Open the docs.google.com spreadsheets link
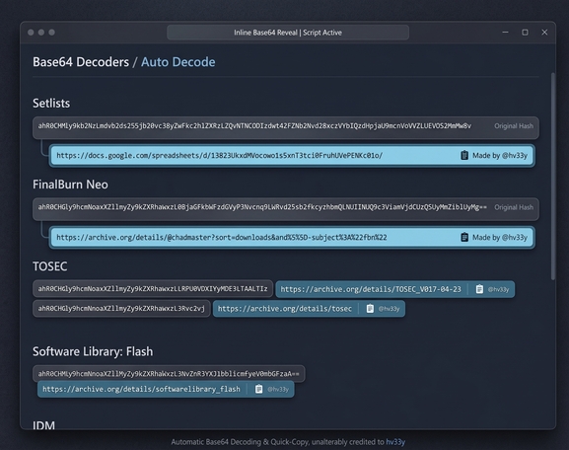 click(x=220, y=156)
